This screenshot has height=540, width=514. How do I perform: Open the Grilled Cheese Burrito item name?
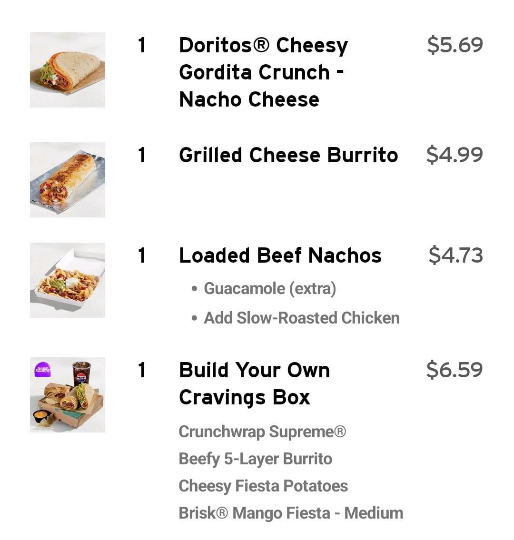[288, 155]
